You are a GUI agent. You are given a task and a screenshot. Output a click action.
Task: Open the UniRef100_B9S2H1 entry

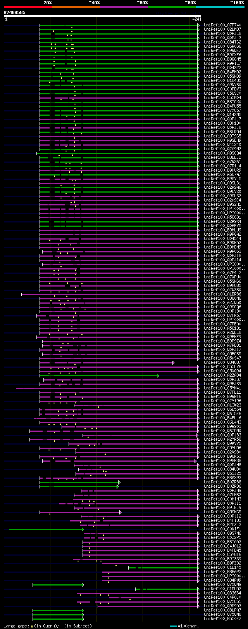click(x=222, y=204)
